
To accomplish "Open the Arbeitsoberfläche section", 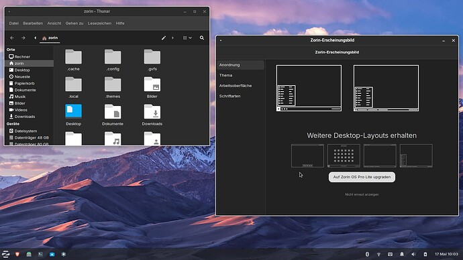I will point(241,86).
